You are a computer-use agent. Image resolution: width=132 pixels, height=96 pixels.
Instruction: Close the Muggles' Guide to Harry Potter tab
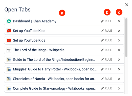click(119, 69)
